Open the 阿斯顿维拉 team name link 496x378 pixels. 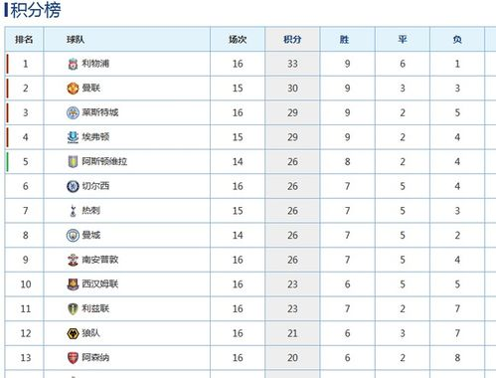[x=104, y=161]
